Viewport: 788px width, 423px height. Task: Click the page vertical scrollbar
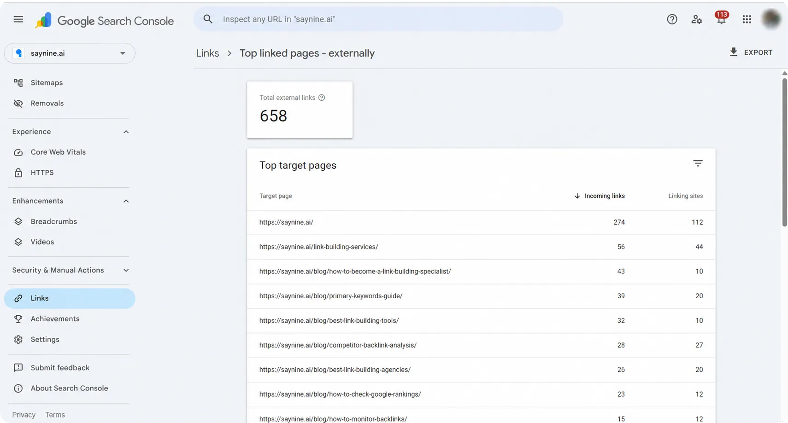[784, 152]
